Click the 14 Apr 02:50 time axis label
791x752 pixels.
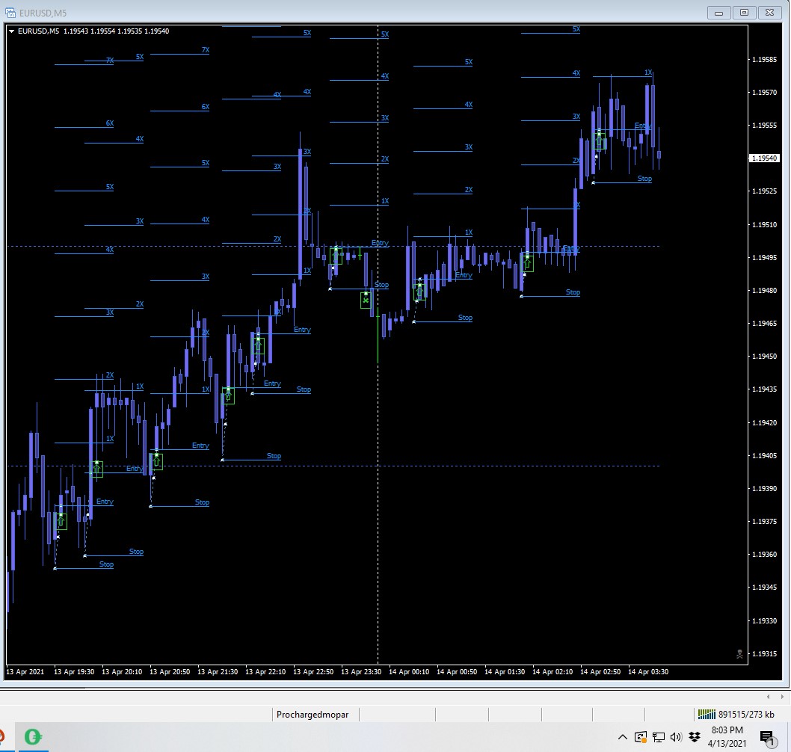[600, 672]
